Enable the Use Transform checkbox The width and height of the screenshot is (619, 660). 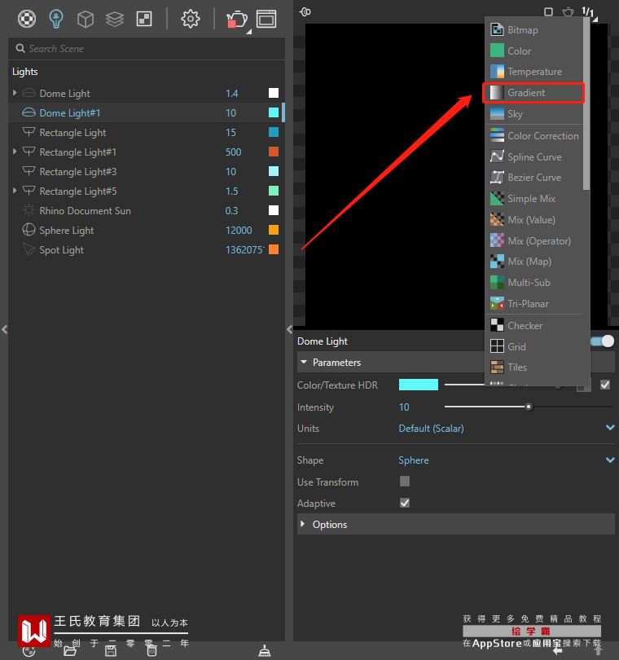pyautogui.click(x=405, y=481)
